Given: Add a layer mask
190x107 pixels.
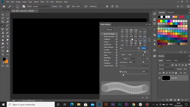Looking at the screenshot, I should click(x=171, y=100).
